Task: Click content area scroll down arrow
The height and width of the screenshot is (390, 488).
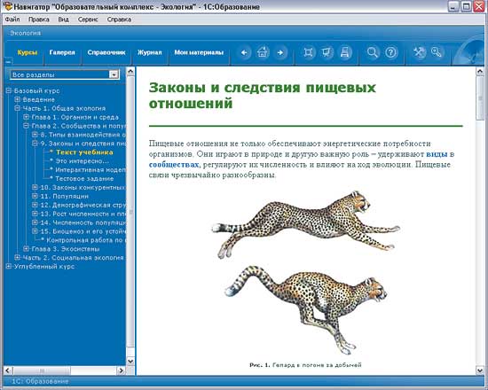Action: (480, 370)
